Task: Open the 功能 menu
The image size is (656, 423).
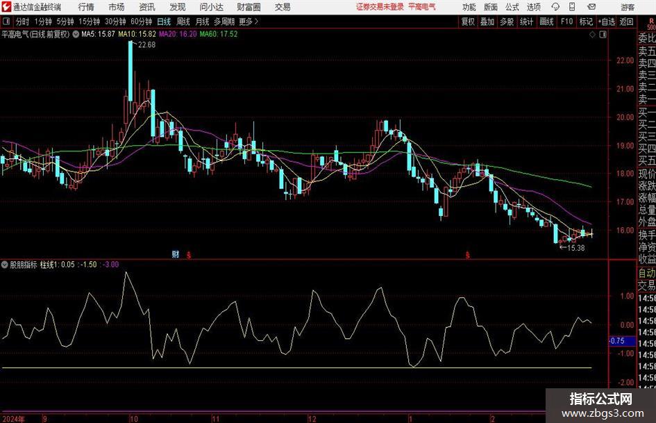Action: tap(469, 7)
